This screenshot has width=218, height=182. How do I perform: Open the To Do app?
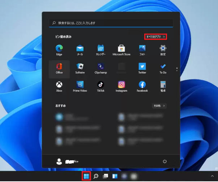(163, 69)
